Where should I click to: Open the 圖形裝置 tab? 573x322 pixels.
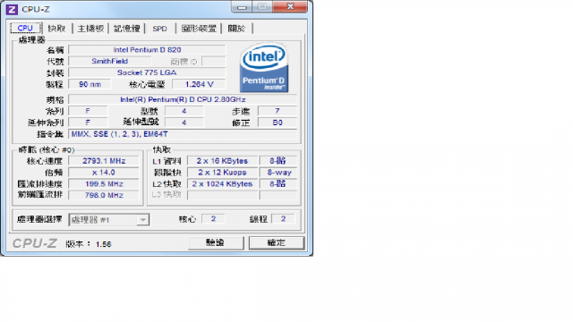(199, 28)
